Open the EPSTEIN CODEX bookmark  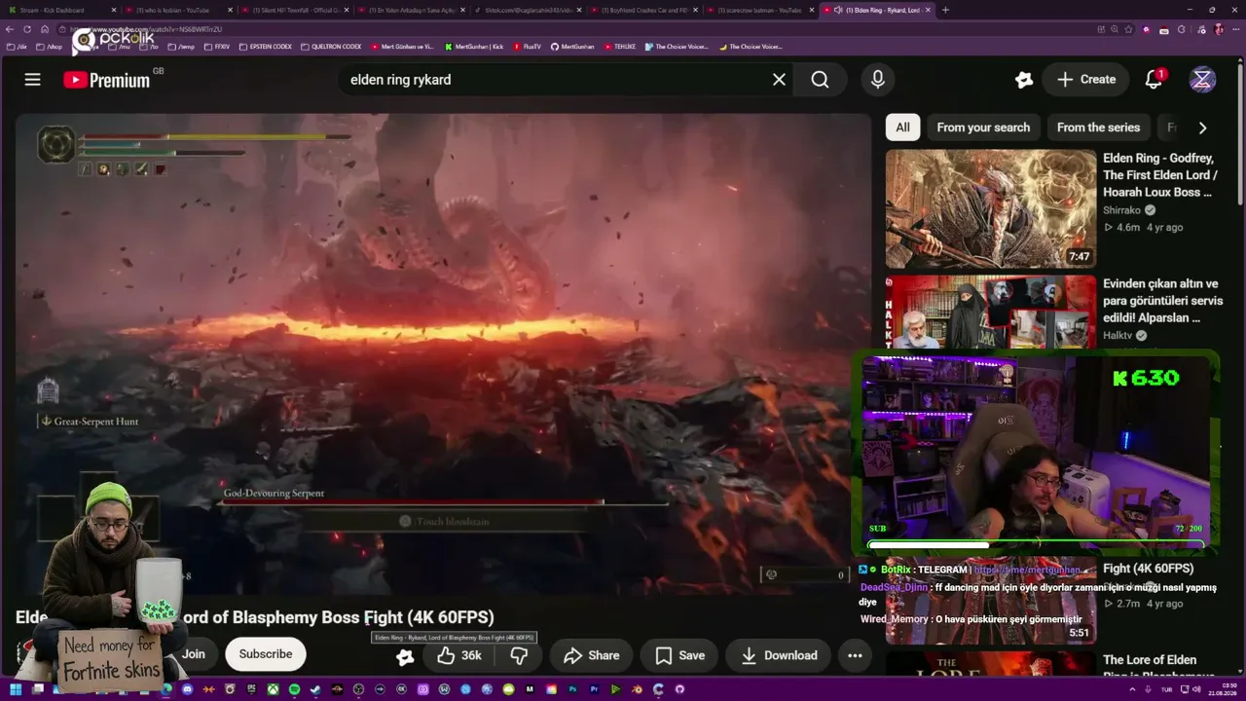point(264,47)
